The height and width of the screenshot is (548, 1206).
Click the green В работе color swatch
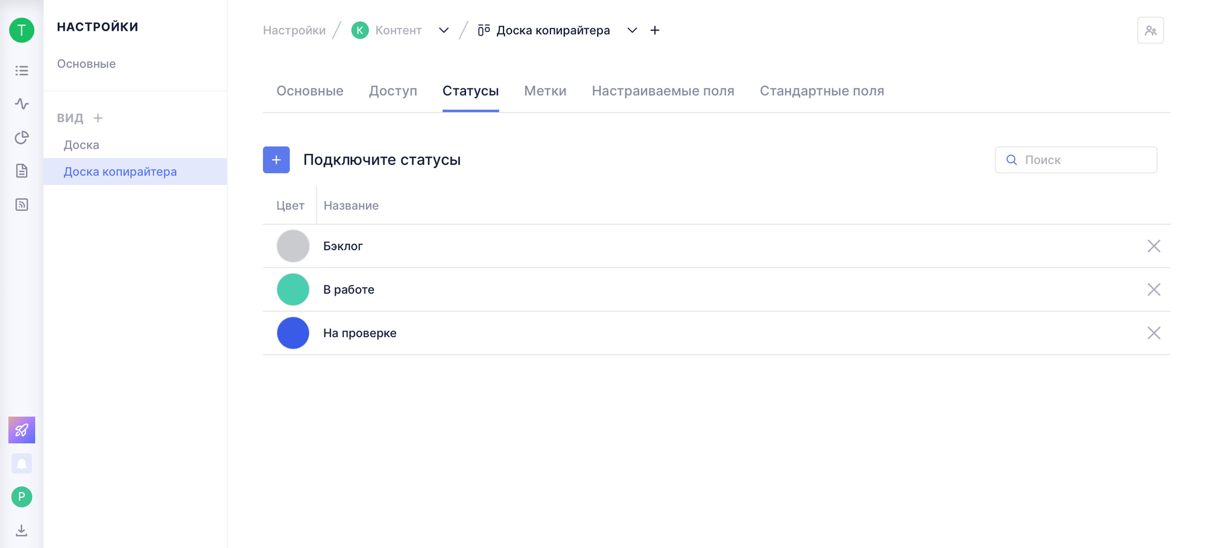pyautogui.click(x=293, y=290)
